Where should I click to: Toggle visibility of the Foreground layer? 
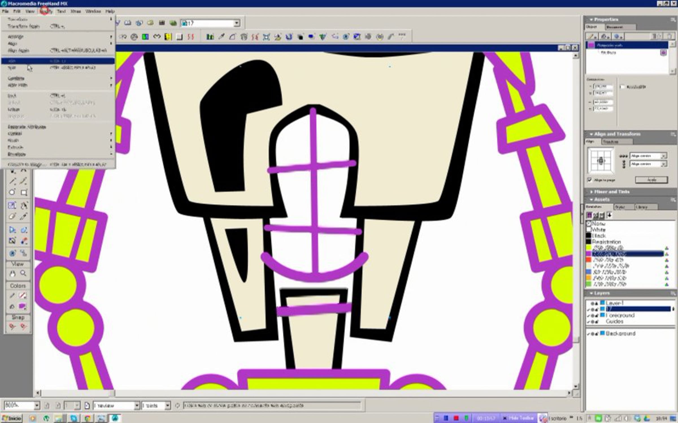(588, 315)
